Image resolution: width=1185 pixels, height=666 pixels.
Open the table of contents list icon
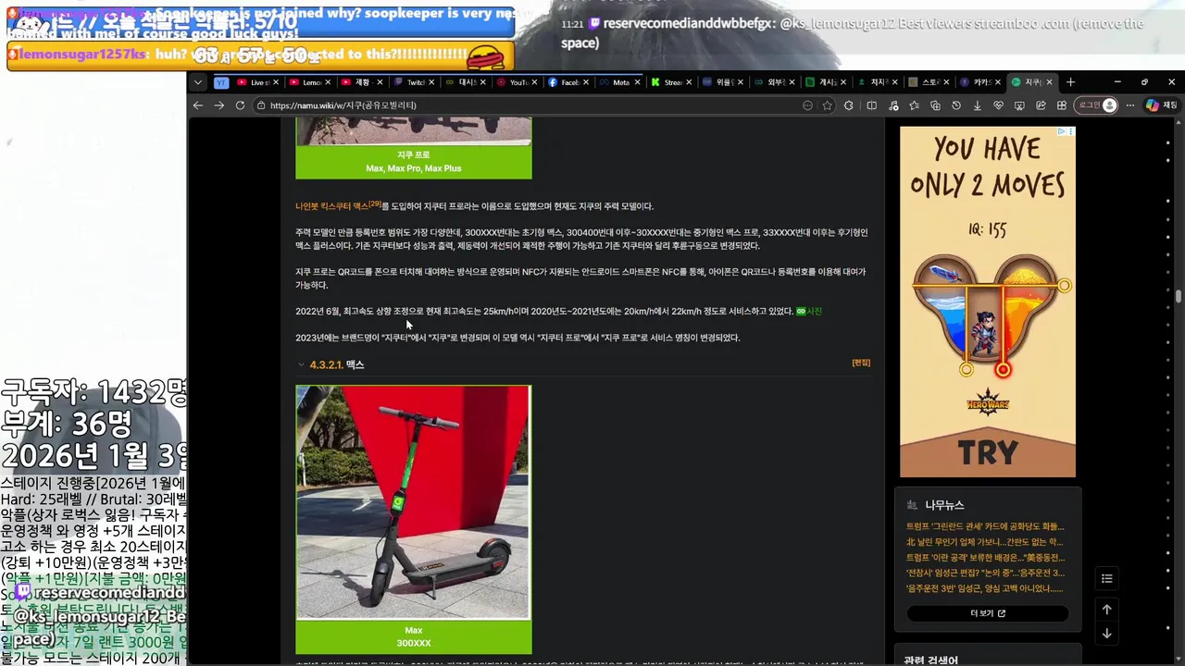coord(1106,579)
